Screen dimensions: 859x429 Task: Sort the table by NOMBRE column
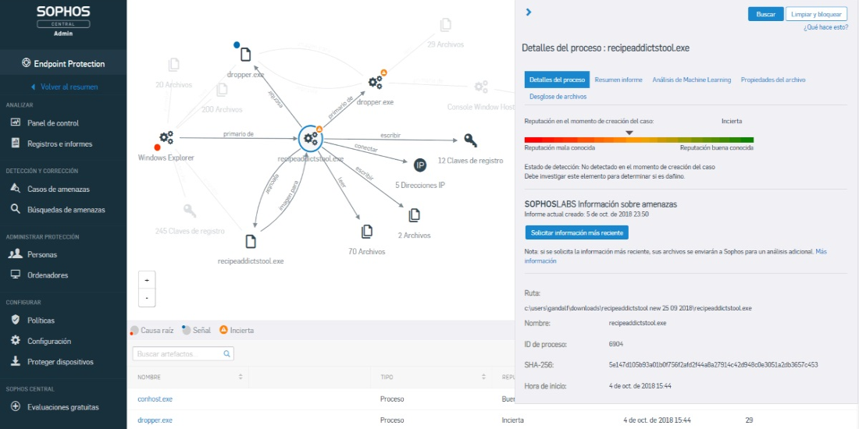(x=241, y=377)
